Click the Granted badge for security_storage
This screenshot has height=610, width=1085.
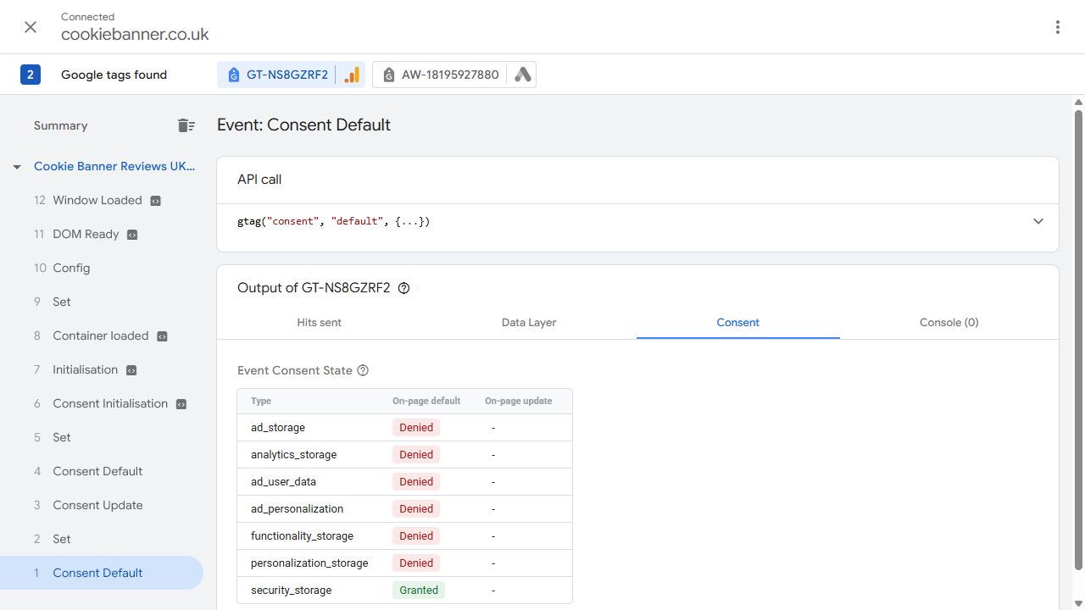coord(419,590)
